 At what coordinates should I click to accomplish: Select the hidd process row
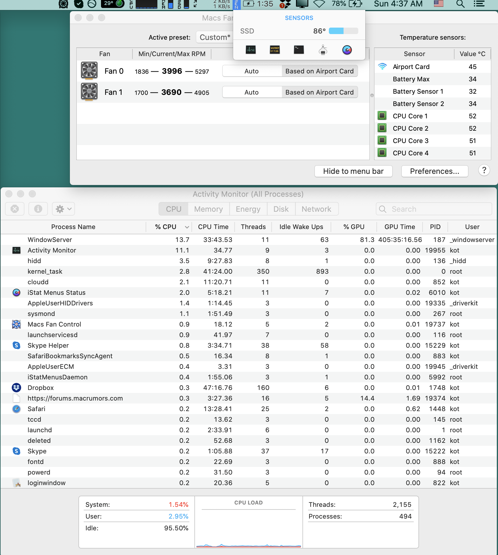coord(248,261)
